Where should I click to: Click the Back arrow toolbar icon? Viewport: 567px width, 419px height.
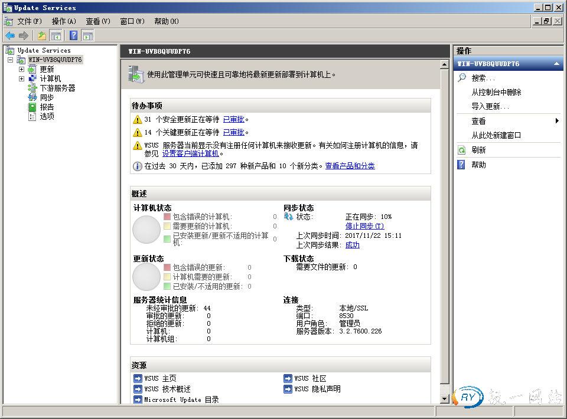click(10, 36)
